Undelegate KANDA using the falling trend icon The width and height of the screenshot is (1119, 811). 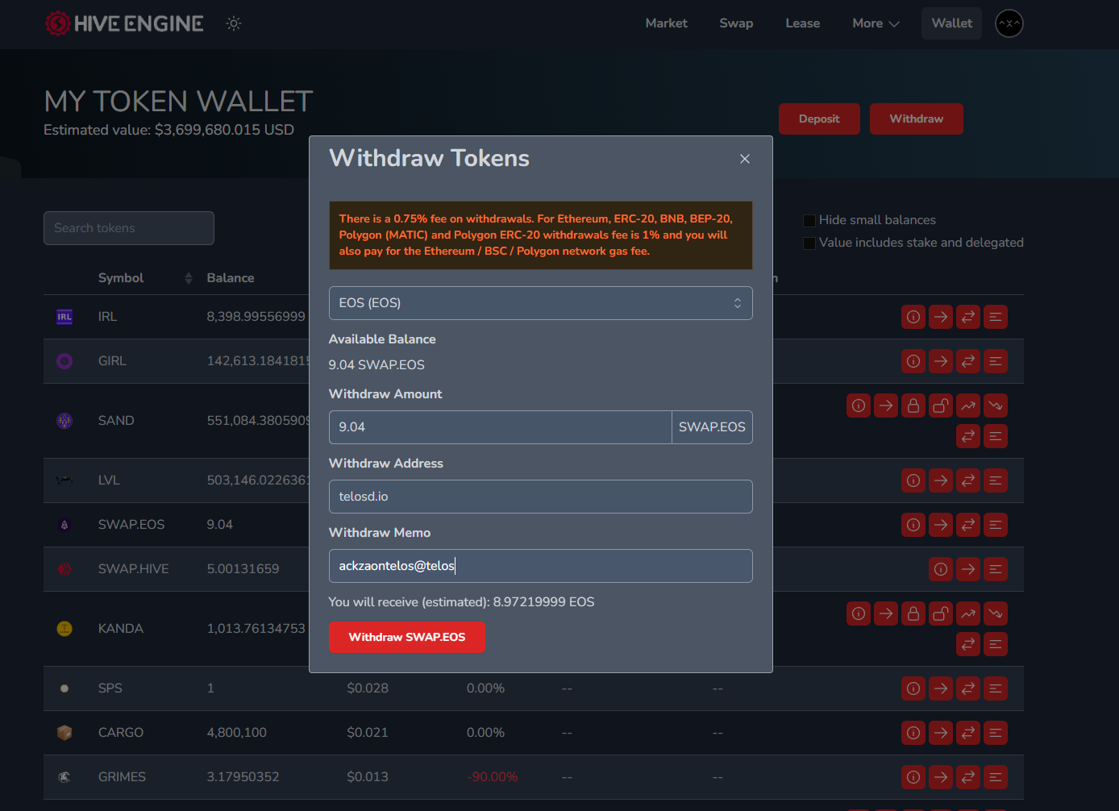(x=996, y=613)
